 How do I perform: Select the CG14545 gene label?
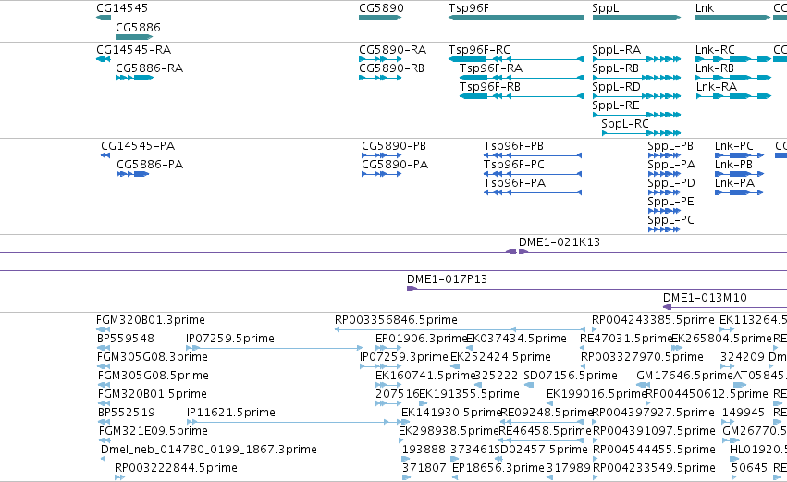[x=122, y=8]
